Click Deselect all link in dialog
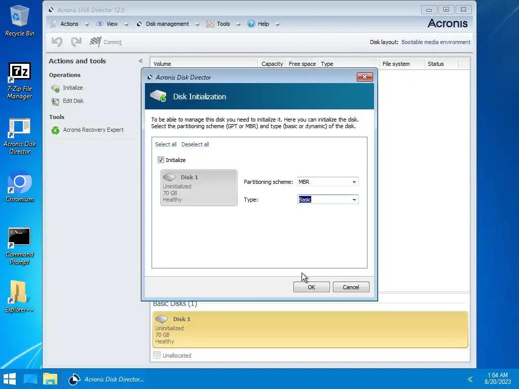This screenshot has width=519, height=389. point(195,144)
